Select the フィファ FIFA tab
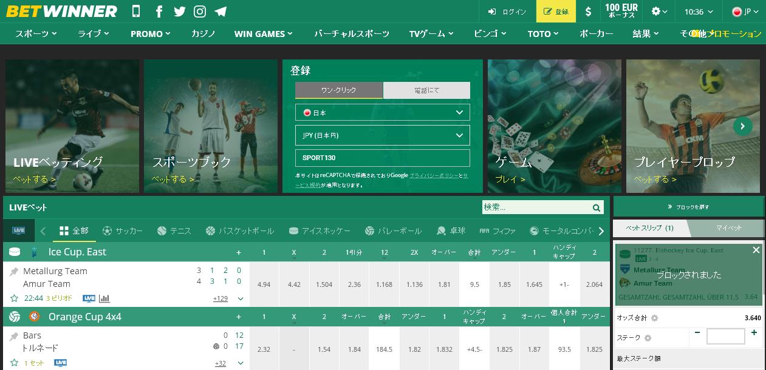 [x=498, y=230]
